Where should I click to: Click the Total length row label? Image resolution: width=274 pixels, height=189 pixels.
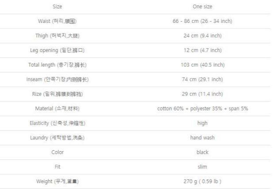[57, 65]
